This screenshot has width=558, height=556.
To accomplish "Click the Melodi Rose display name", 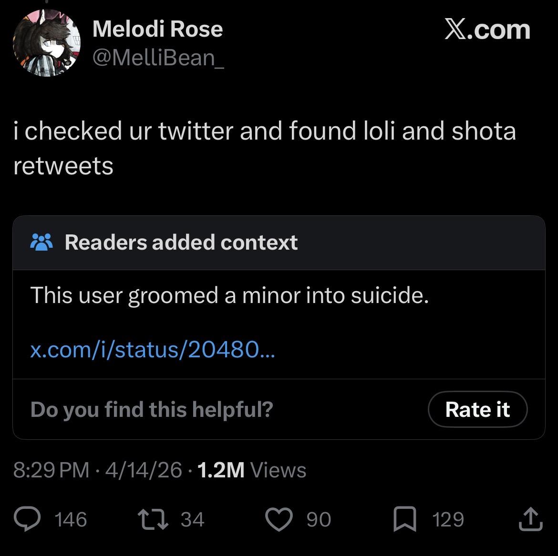I will 157,29.
